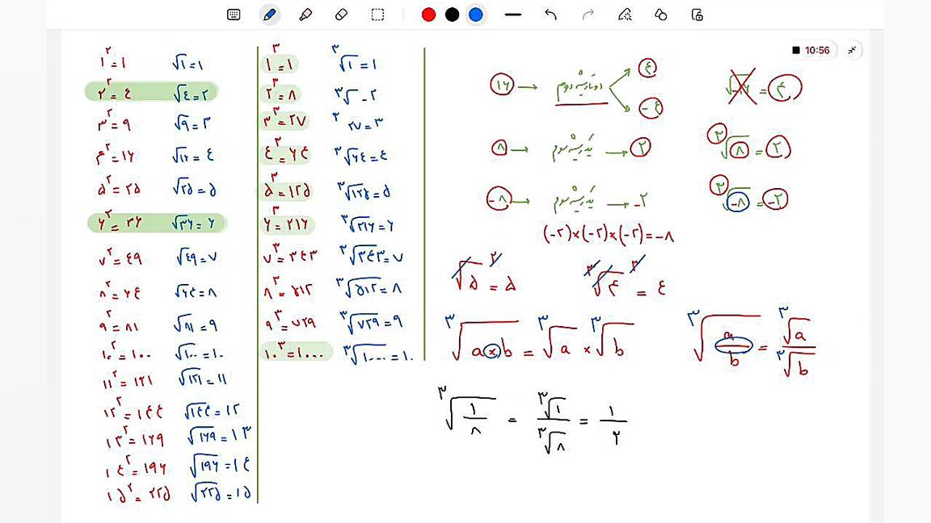Select the highlighter marker tool

[305, 15]
